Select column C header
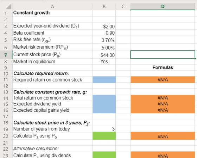197x158 pixels. point(123,7)
